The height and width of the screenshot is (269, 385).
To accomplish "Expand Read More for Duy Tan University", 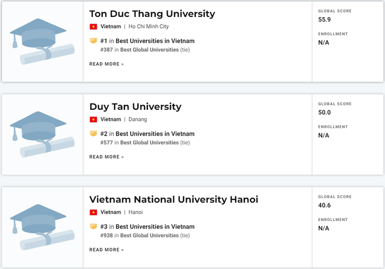I will pos(106,156).
